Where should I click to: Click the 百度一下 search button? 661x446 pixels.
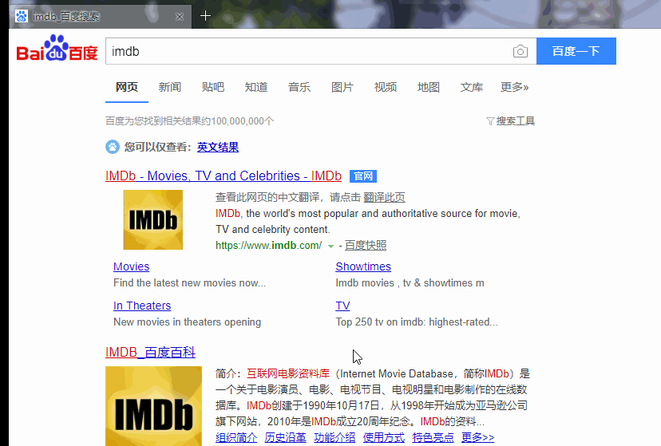click(576, 51)
